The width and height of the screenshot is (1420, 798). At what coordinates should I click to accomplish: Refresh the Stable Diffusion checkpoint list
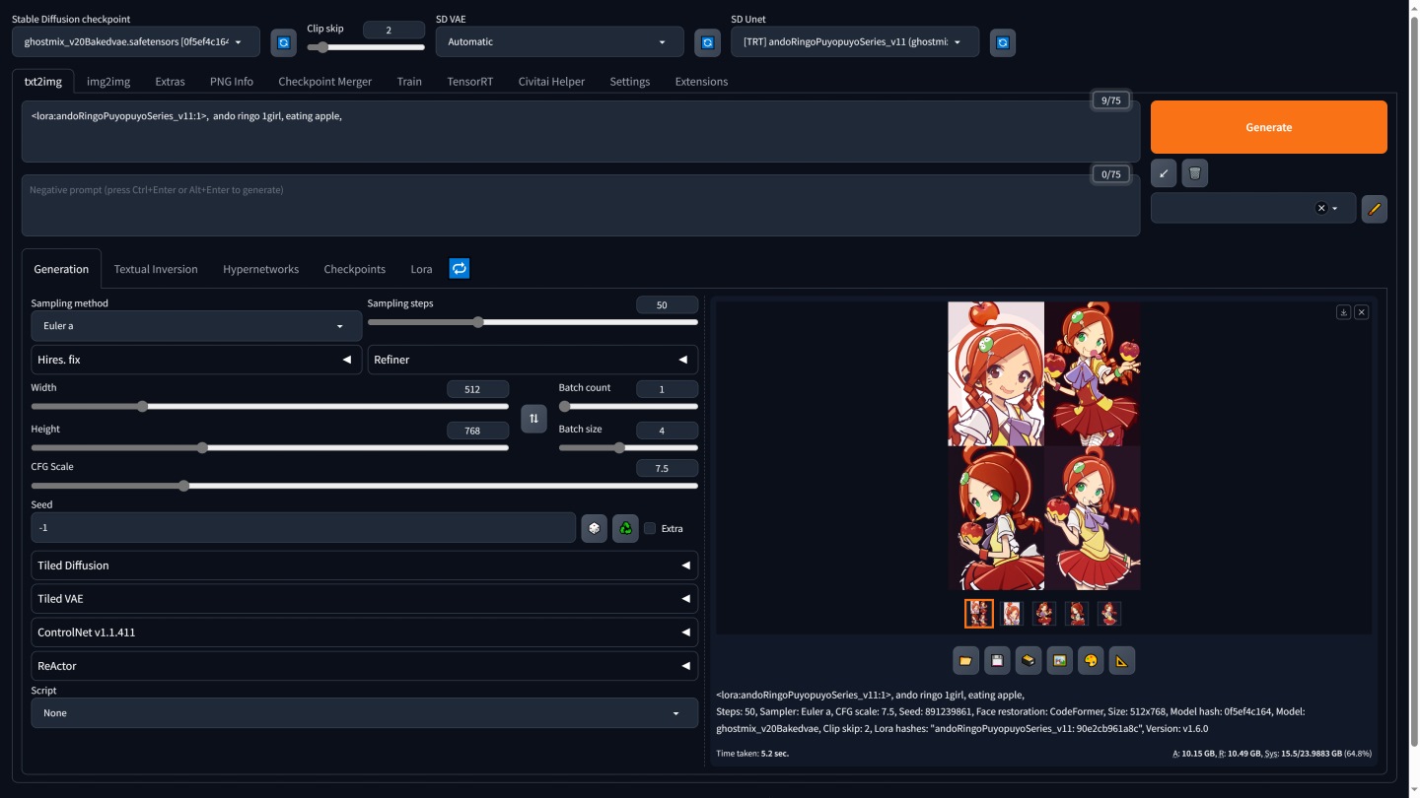tap(284, 42)
